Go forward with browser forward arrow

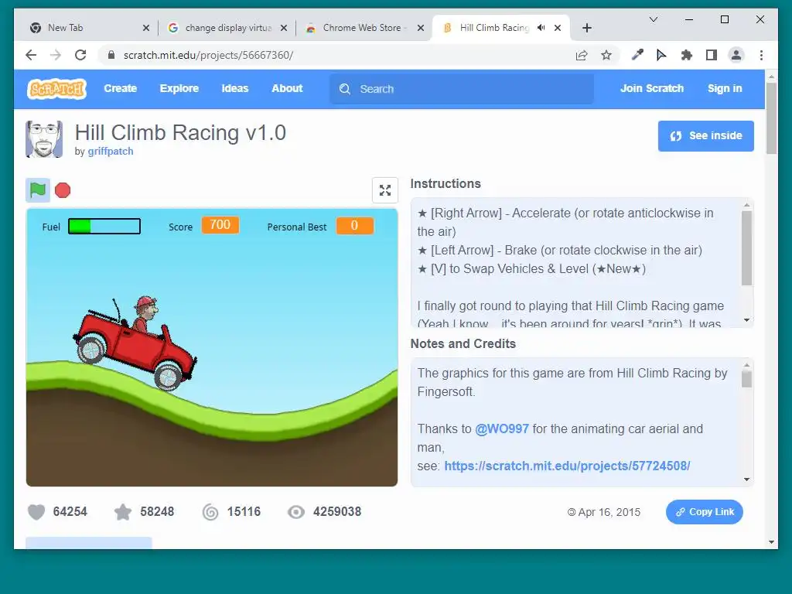56,55
